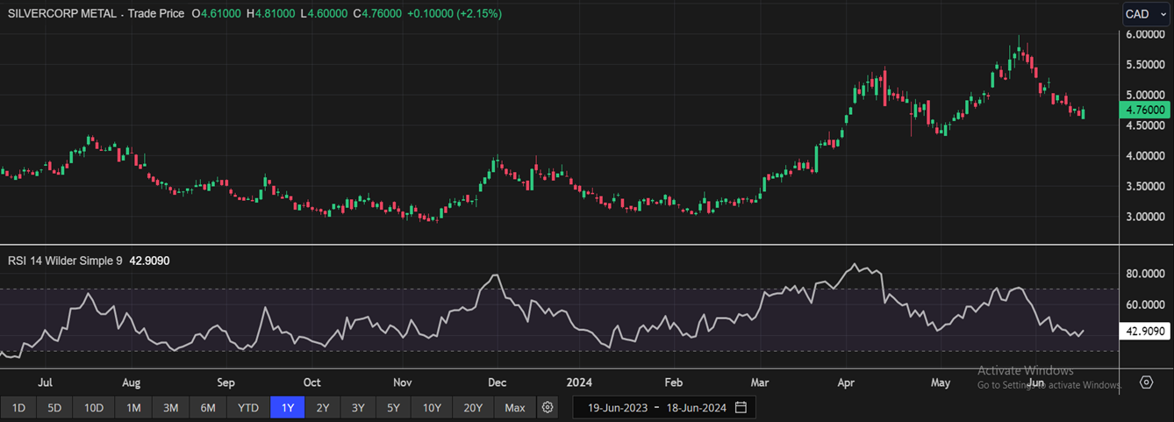Choose the 10D time period
This screenshot has height=422, width=1174.
click(93, 408)
